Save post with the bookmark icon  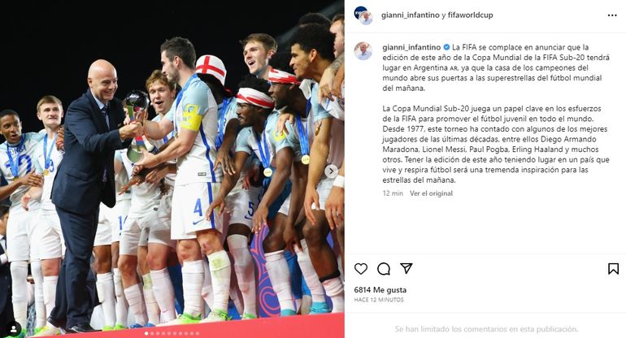tap(613, 269)
